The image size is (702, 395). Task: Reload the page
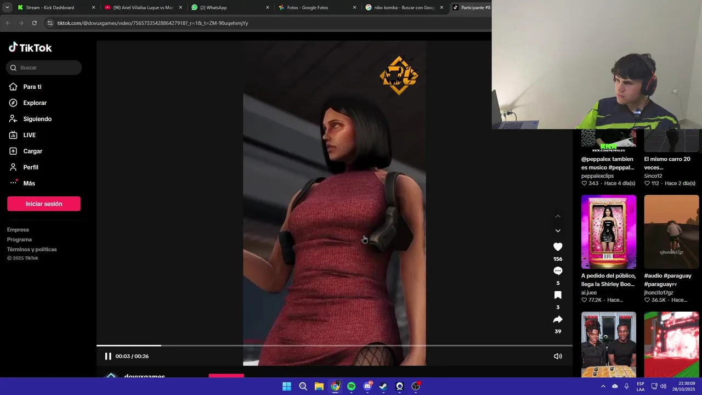[x=34, y=23]
